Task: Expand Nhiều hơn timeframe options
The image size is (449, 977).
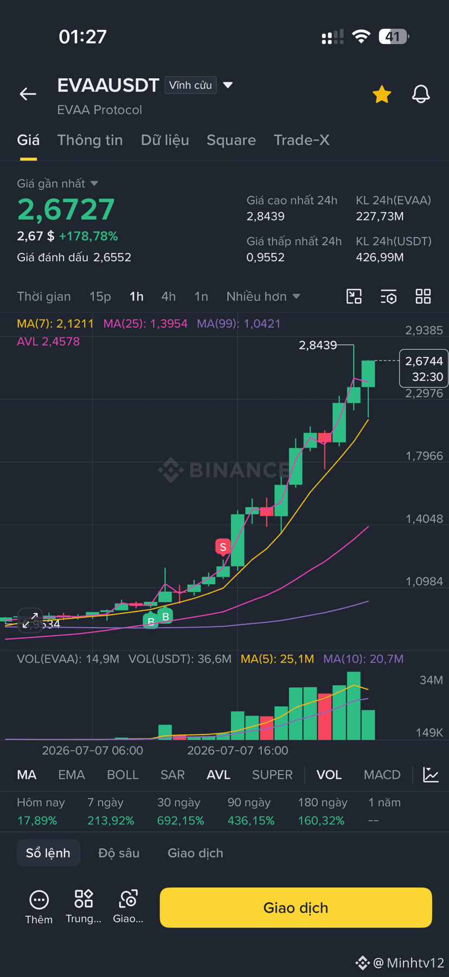Action: [263, 296]
